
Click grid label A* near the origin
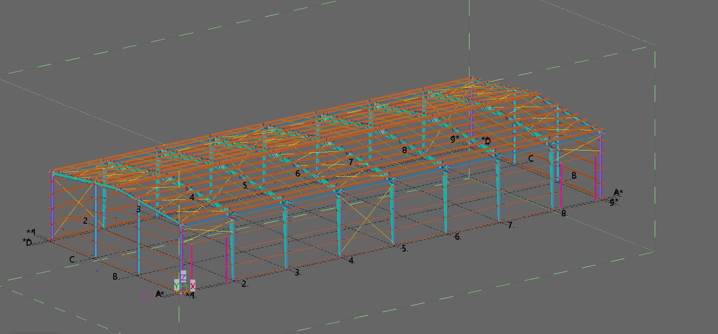tap(160, 294)
